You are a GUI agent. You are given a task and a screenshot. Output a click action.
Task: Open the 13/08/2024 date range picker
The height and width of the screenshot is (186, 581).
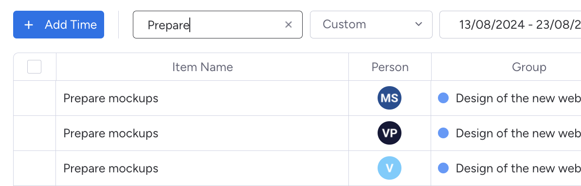[x=510, y=25]
